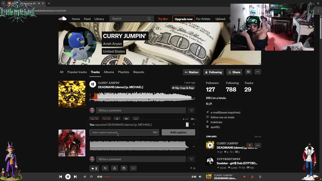Click the DEADMANS album artwork thumbnail
This screenshot has height=181, width=322.
click(x=72, y=94)
